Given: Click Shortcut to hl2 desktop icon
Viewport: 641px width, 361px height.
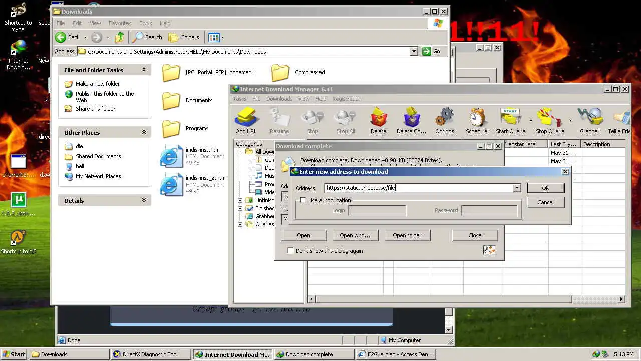Looking at the screenshot, I should tap(18, 242).
